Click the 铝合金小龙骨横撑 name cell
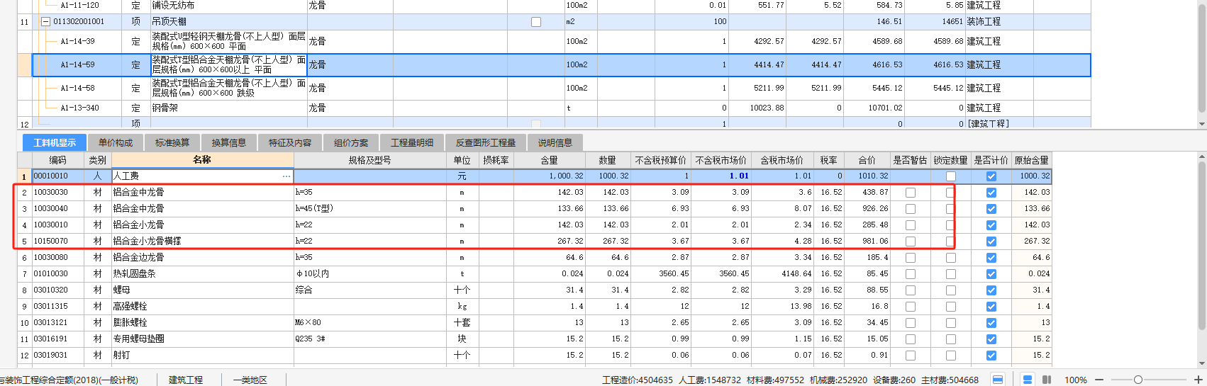Viewport: 1207px width, 386px height. [x=202, y=242]
